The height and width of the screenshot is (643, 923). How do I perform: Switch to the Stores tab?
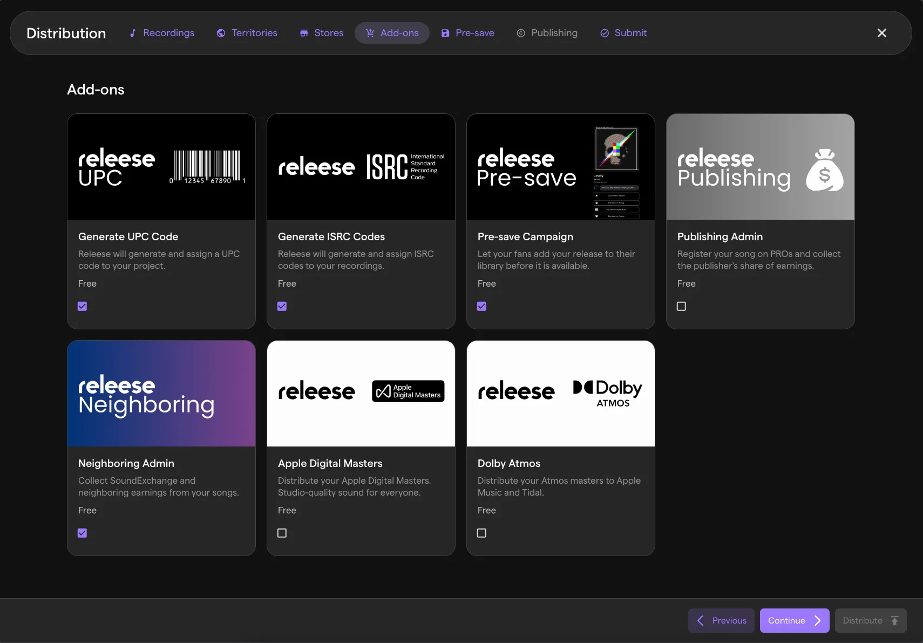click(x=322, y=33)
